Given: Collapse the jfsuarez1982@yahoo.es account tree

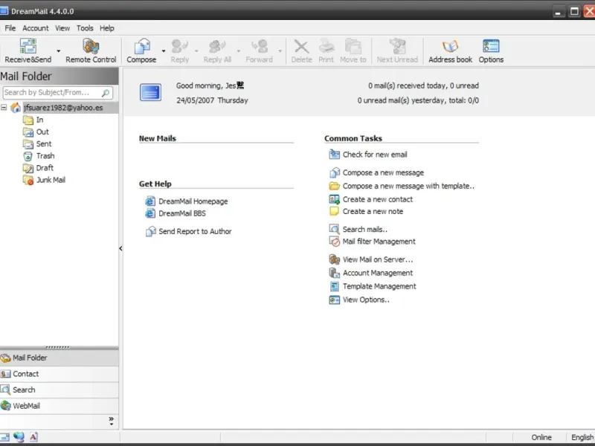Looking at the screenshot, I should click(4, 108).
